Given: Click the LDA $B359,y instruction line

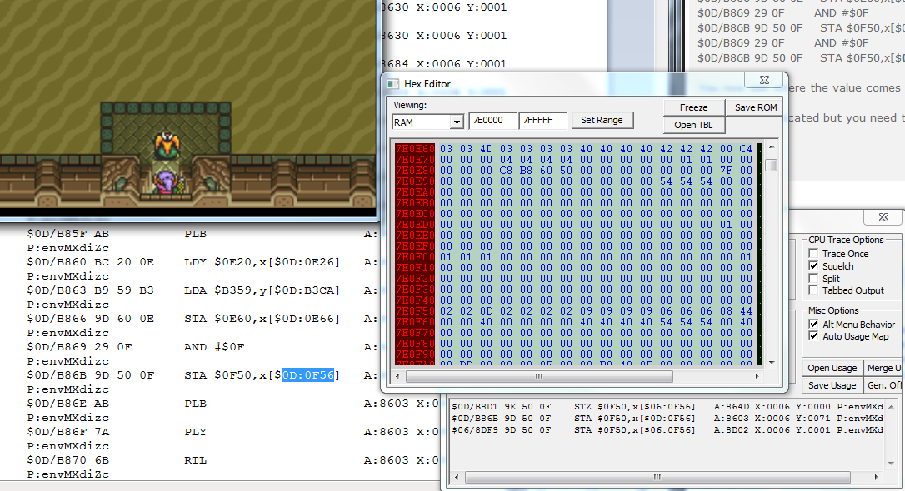Looking at the screenshot, I should tap(183, 290).
